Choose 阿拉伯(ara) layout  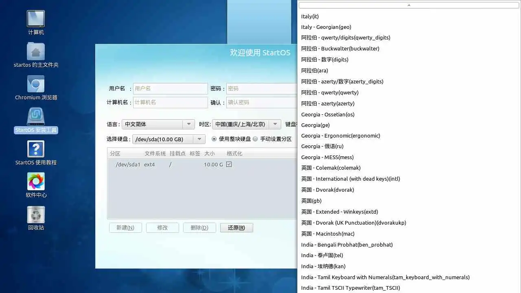point(409,70)
